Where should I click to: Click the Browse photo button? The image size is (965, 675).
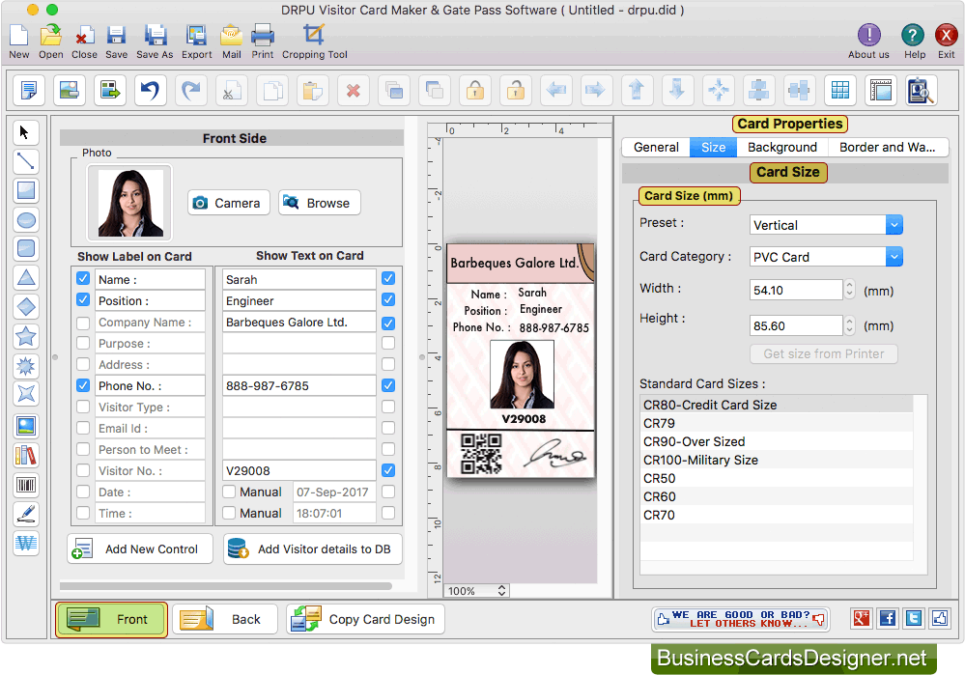(x=320, y=203)
